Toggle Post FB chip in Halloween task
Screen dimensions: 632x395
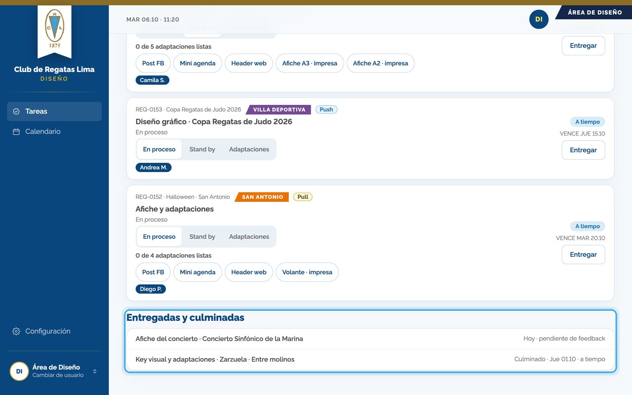pos(153,272)
